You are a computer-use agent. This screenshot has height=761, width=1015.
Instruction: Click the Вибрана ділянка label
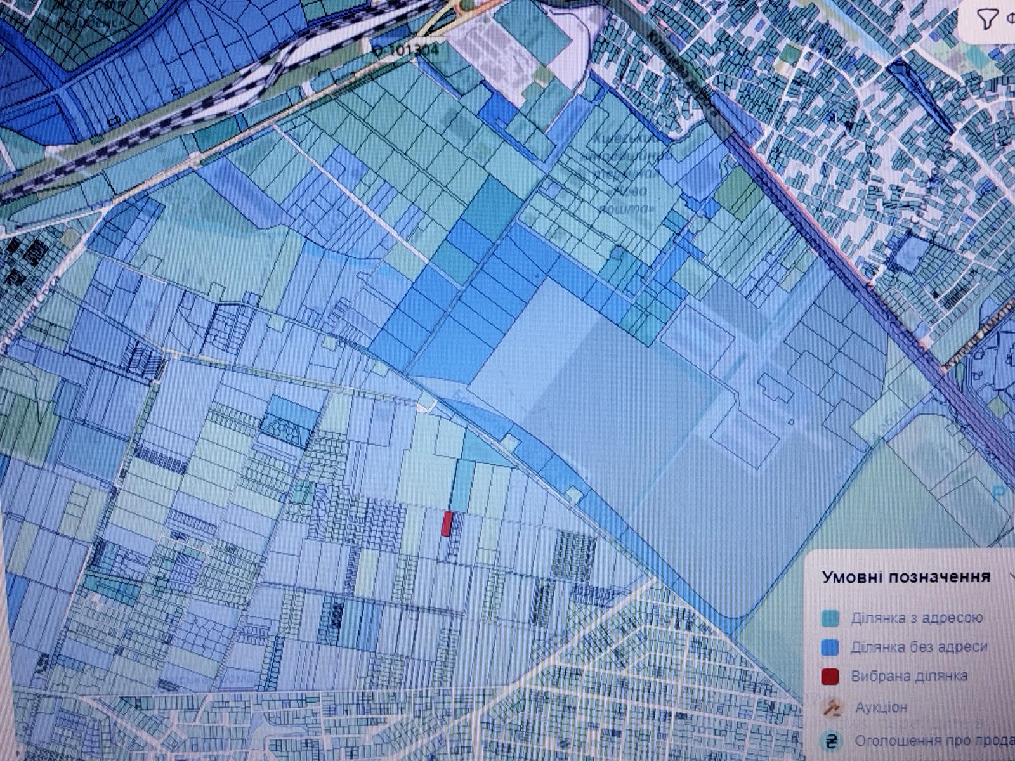(910, 676)
